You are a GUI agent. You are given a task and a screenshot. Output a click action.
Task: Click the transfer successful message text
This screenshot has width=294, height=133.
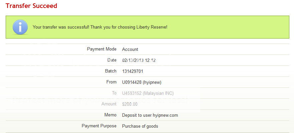(100, 27)
